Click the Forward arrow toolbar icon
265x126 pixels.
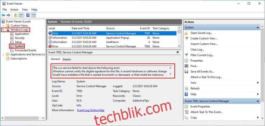8,15
